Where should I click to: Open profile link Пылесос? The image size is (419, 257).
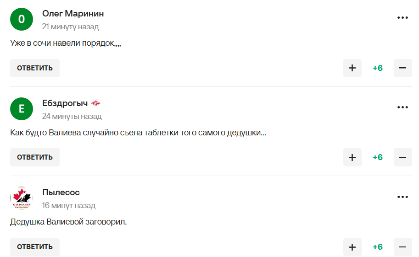[61, 192]
